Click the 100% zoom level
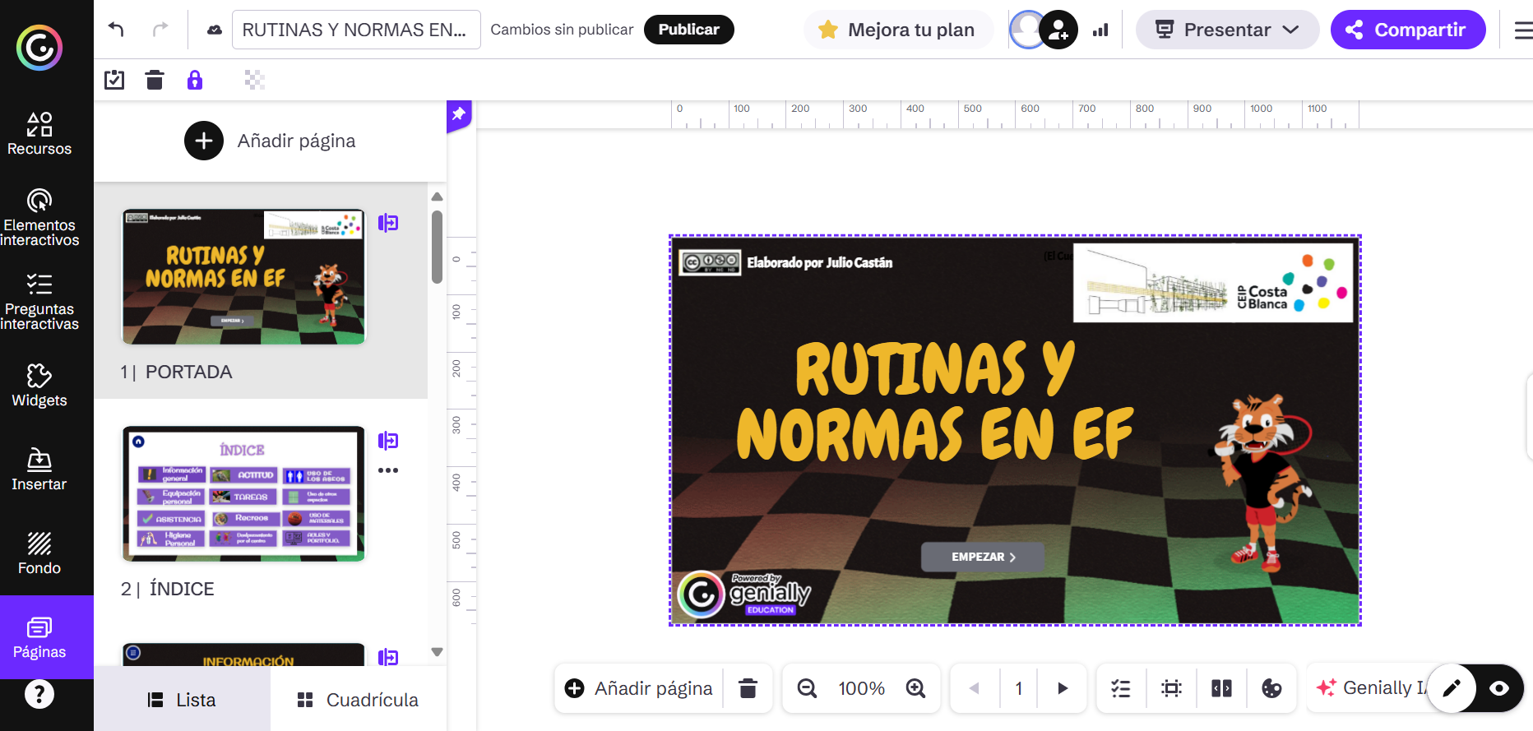 pos(861,688)
